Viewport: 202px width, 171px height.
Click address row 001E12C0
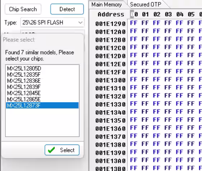pyautogui.click(x=111, y=48)
